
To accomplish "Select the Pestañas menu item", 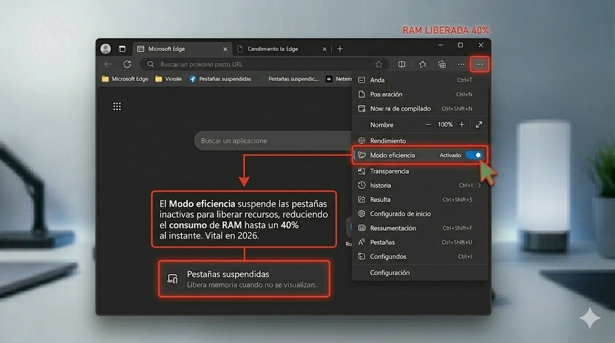I will tap(420, 242).
